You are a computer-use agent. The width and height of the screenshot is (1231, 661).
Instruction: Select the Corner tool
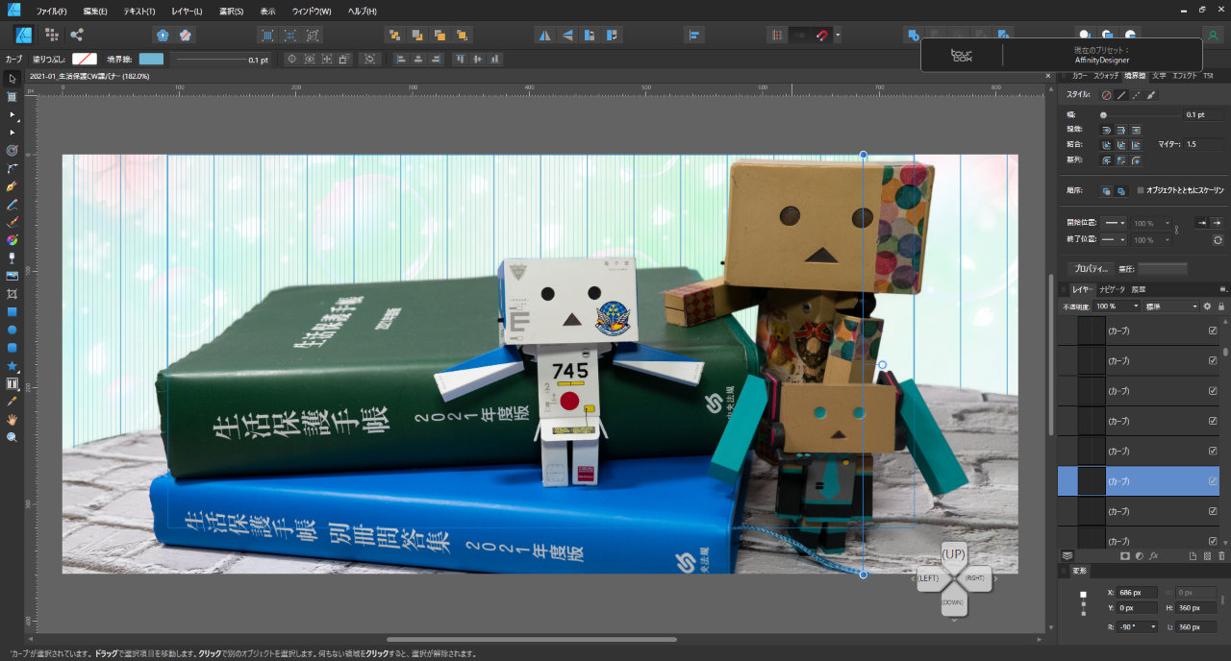pyautogui.click(x=13, y=168)
